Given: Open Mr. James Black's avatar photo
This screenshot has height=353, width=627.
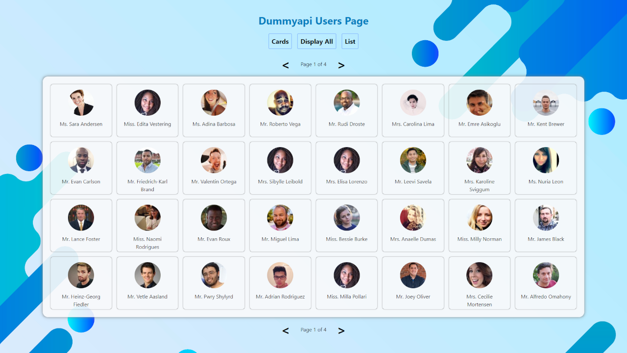Looking at the screenshot, I should tap(546, 218).
